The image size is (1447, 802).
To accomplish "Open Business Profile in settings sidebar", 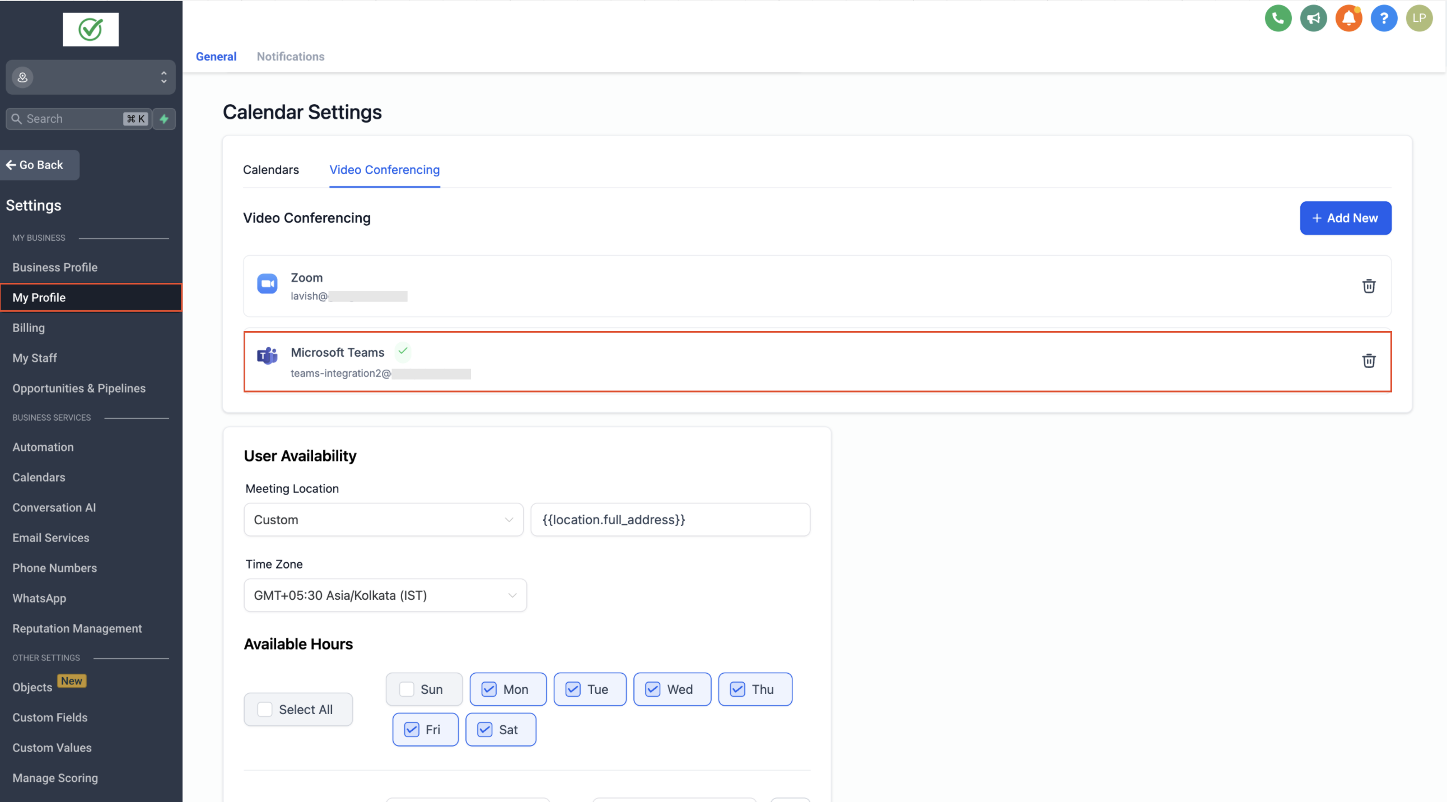I will point(55,267).
